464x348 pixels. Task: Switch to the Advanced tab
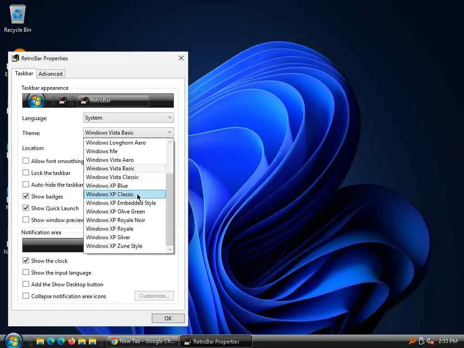click(51, 74)
